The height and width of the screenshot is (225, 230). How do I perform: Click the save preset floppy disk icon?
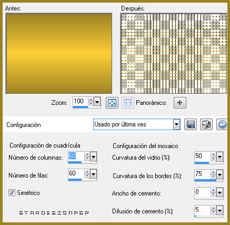pos(191,124)
